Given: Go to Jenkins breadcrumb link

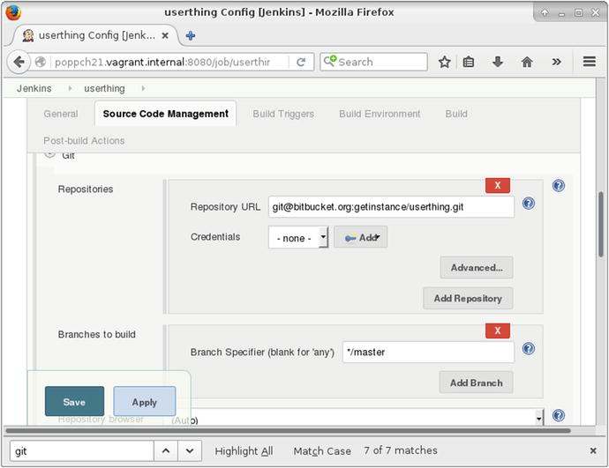Looking at the screenshot, I should click(34, 88).
